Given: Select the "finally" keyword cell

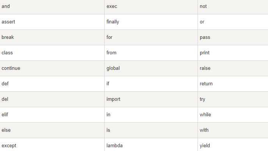Looking at the screenshot, I should pyautogui.click(x=113, y=22).
